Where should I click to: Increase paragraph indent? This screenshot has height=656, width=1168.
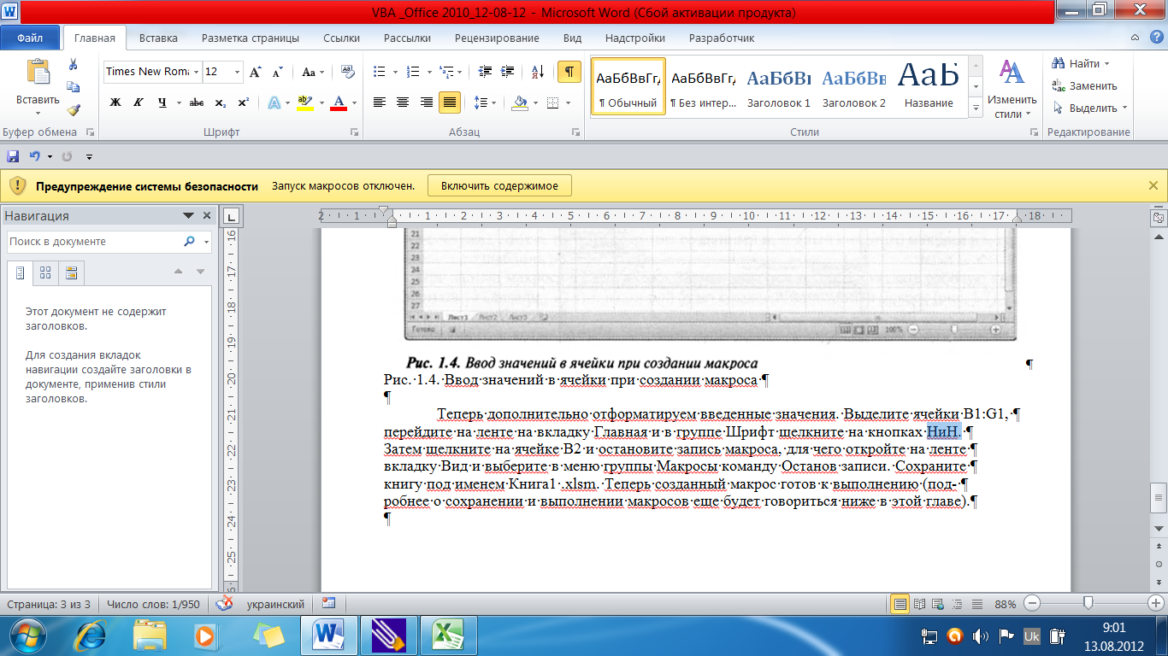[508, 72]
